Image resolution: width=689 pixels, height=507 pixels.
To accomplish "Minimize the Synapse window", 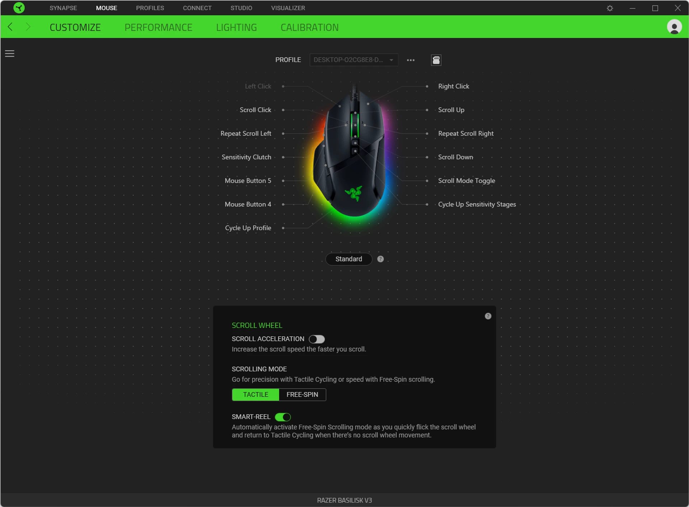I will (x=632, y=8).
